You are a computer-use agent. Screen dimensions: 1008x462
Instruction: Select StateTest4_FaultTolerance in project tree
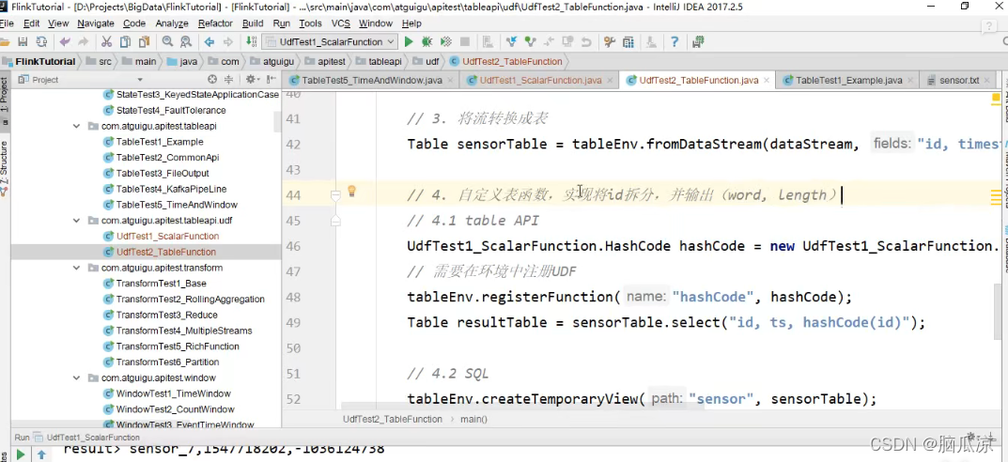click(x=171, y=110)
